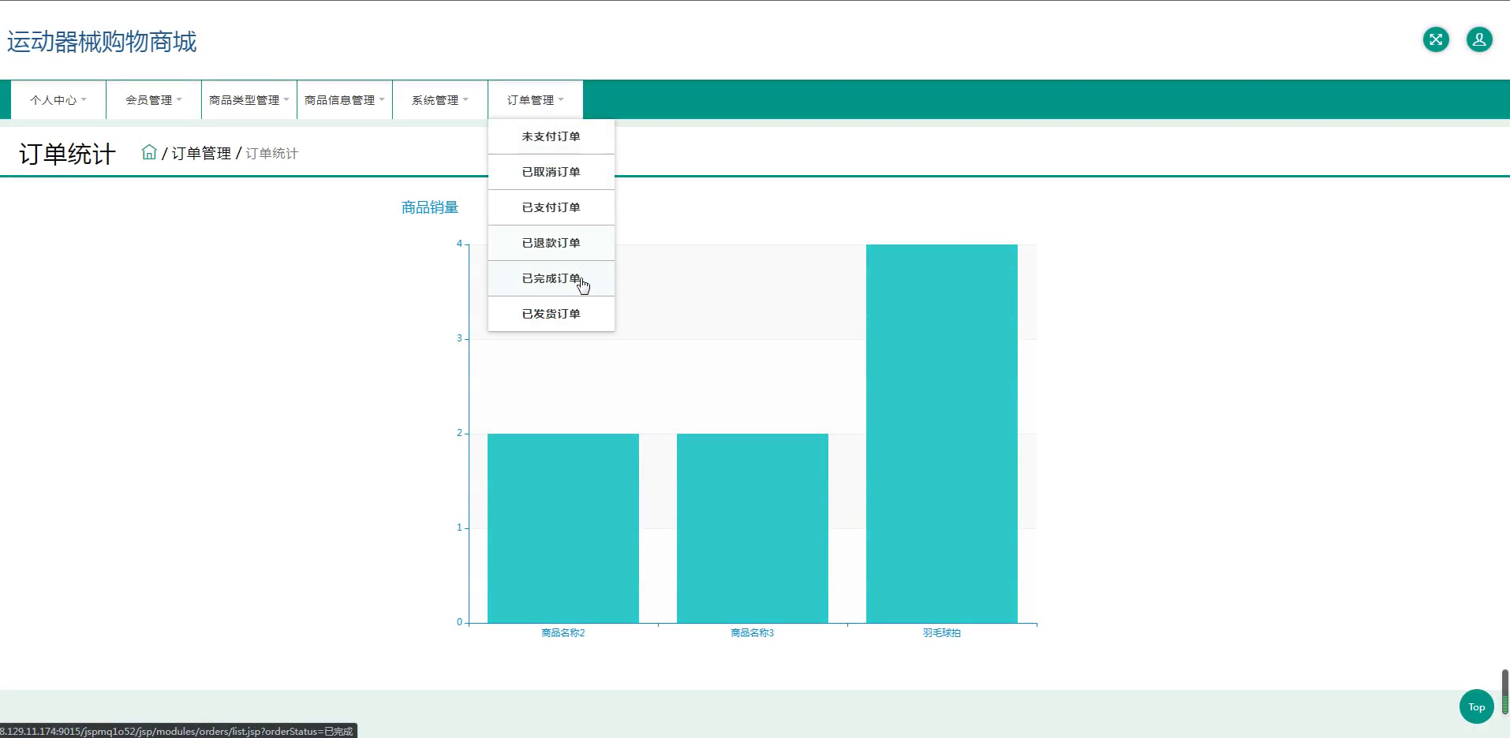Click the 商品名称3 axis label

pyautogui.click(x=753, y=633)
